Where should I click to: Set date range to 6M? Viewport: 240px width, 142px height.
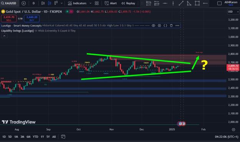coord(28,137)
